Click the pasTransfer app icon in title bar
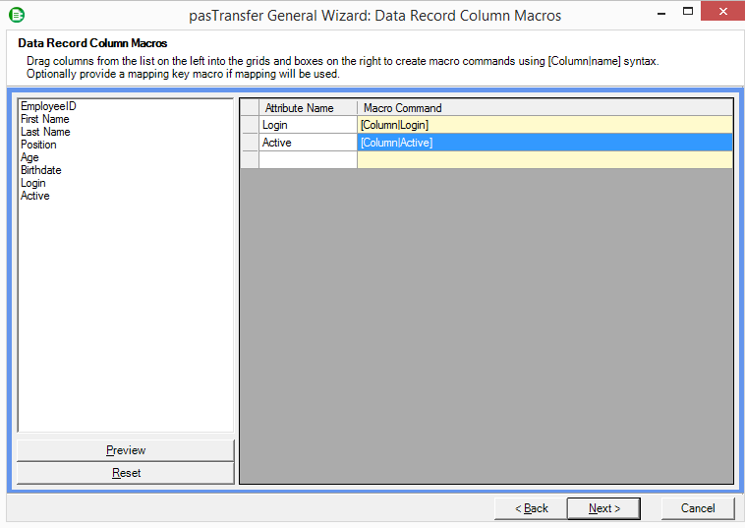Screen dimensions: 745x528 pyautogui.click(x=17, y=14)
